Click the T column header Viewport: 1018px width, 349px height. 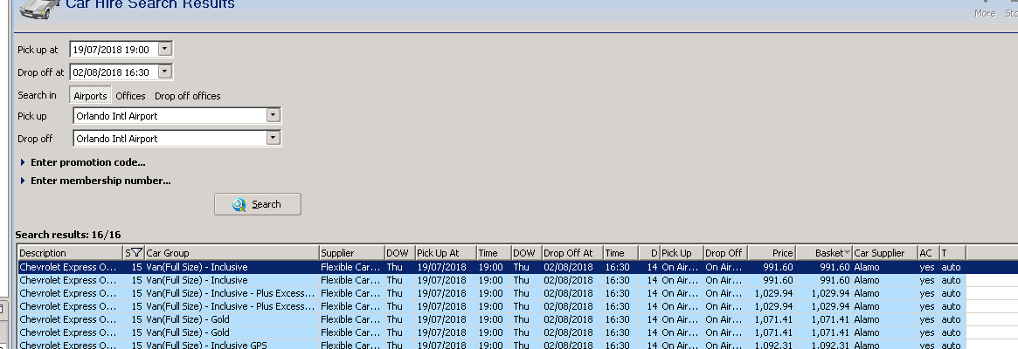952,253
